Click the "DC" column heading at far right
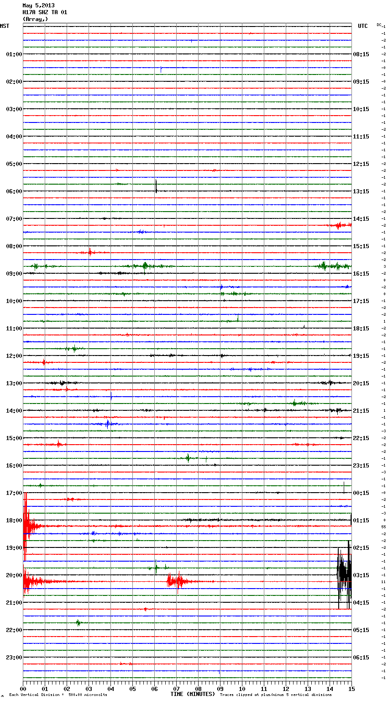Image resolution: width=388 pixels, height=701 pixels. click(378, 25)
